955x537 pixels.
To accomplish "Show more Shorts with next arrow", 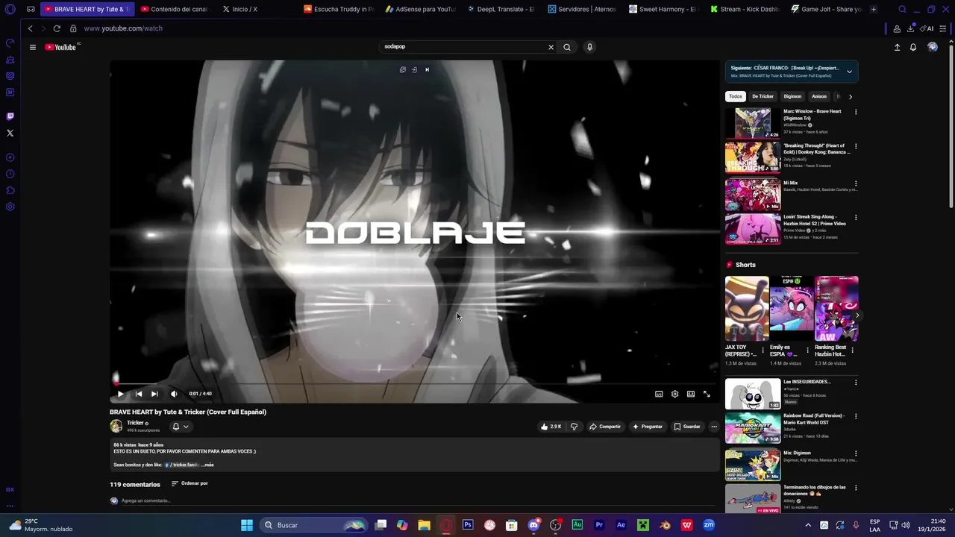I will (x=857, y=315).
